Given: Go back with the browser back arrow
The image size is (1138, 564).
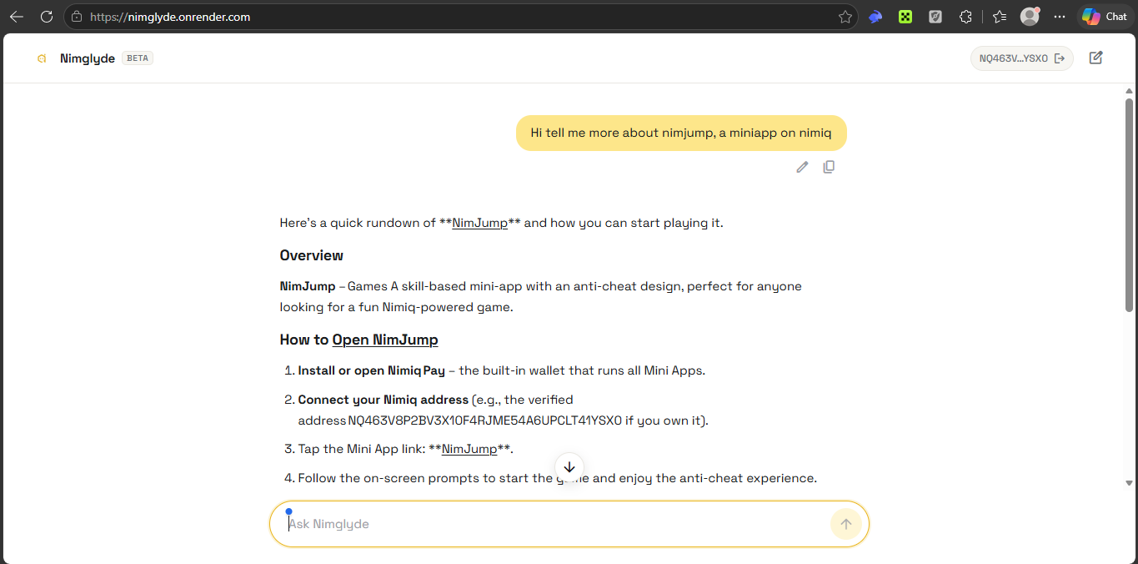Looking at the screenshot, I should pyautogui.click(x=17, y=17).
